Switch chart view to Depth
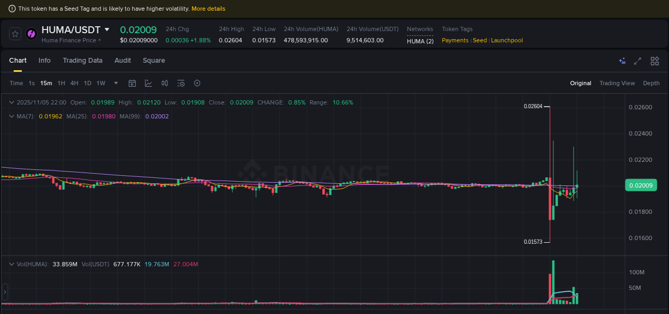 pyautogui.click(x=651, y=83)
